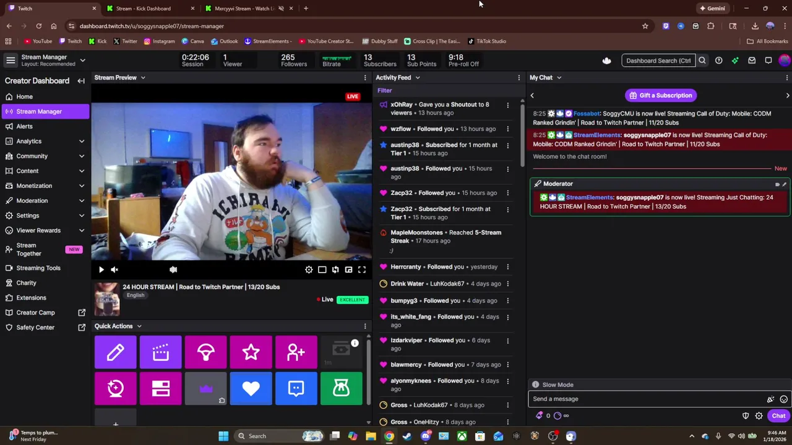
Task: Click the green bag quick action tile
Action: (x=342, y=388)
